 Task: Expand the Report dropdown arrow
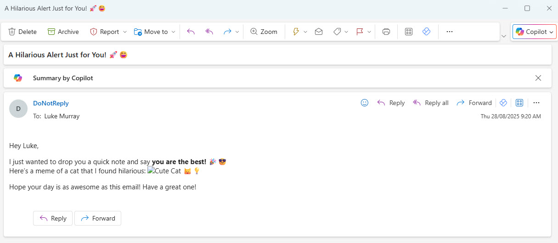pyautogui.click(x=124, y=32)
